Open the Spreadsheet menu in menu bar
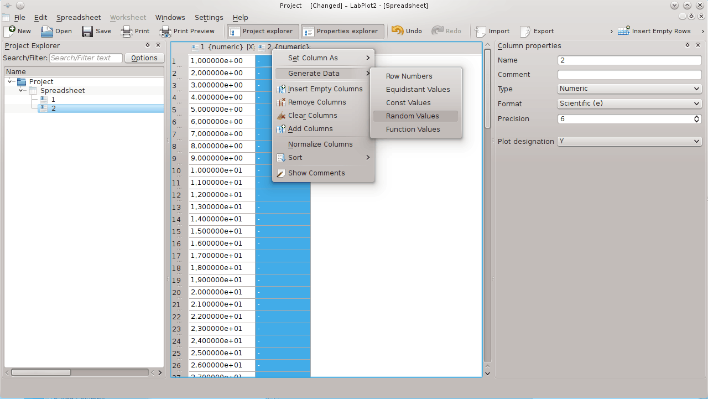This screenshot has height=399, width=708. point(79,18)
